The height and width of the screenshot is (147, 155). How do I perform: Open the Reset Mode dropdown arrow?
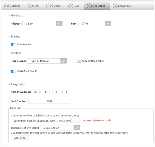[x=64, y=61]
